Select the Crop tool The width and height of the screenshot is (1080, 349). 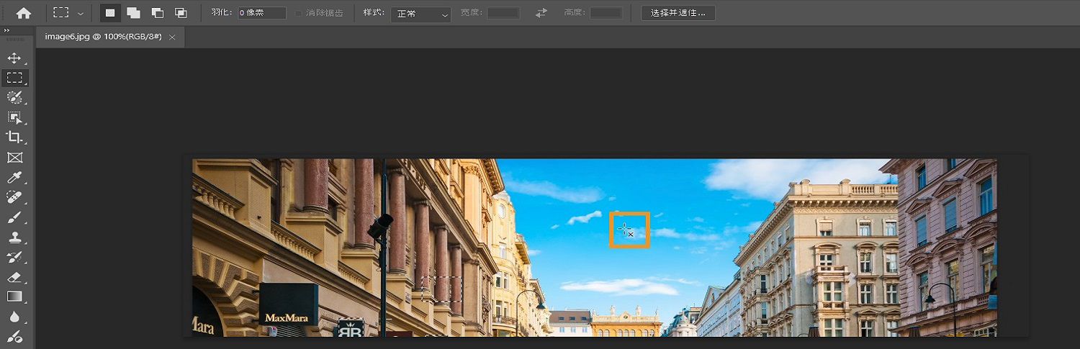tap(14, 137)
